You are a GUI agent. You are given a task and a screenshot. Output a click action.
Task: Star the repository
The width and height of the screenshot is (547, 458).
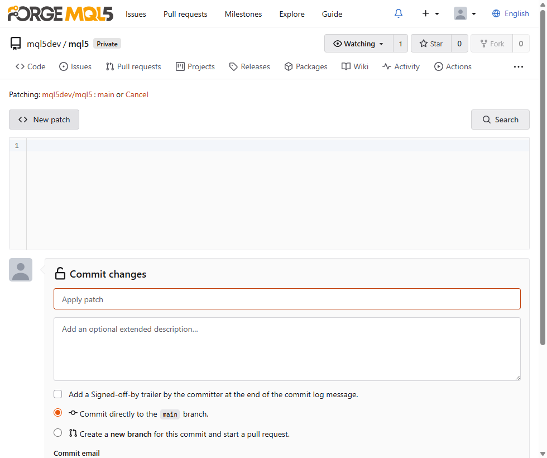click(x=431, y=44)
